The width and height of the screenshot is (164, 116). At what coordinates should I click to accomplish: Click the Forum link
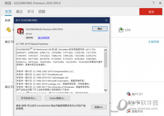[115, 112]
